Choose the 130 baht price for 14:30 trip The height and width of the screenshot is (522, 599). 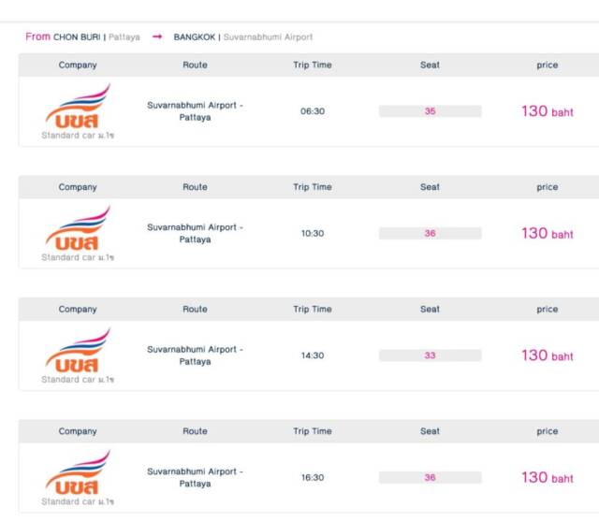(x=548, y=355)
